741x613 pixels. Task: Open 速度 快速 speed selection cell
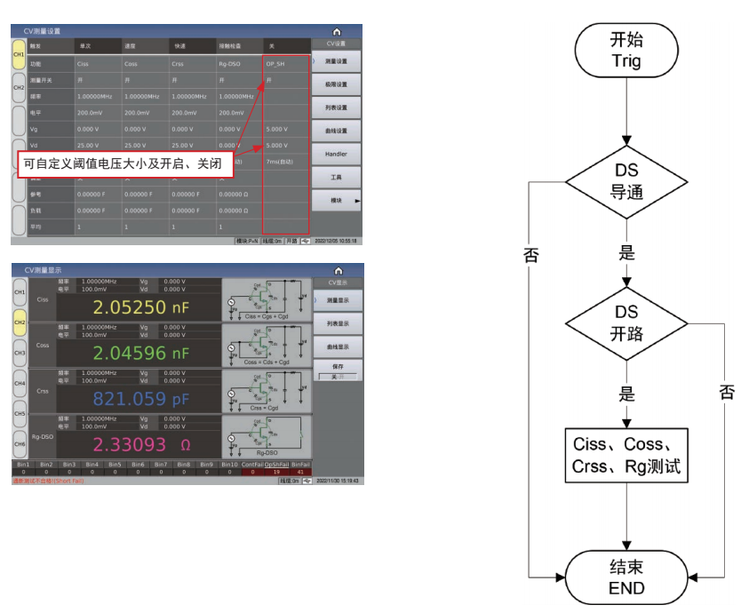pos(192,44)
